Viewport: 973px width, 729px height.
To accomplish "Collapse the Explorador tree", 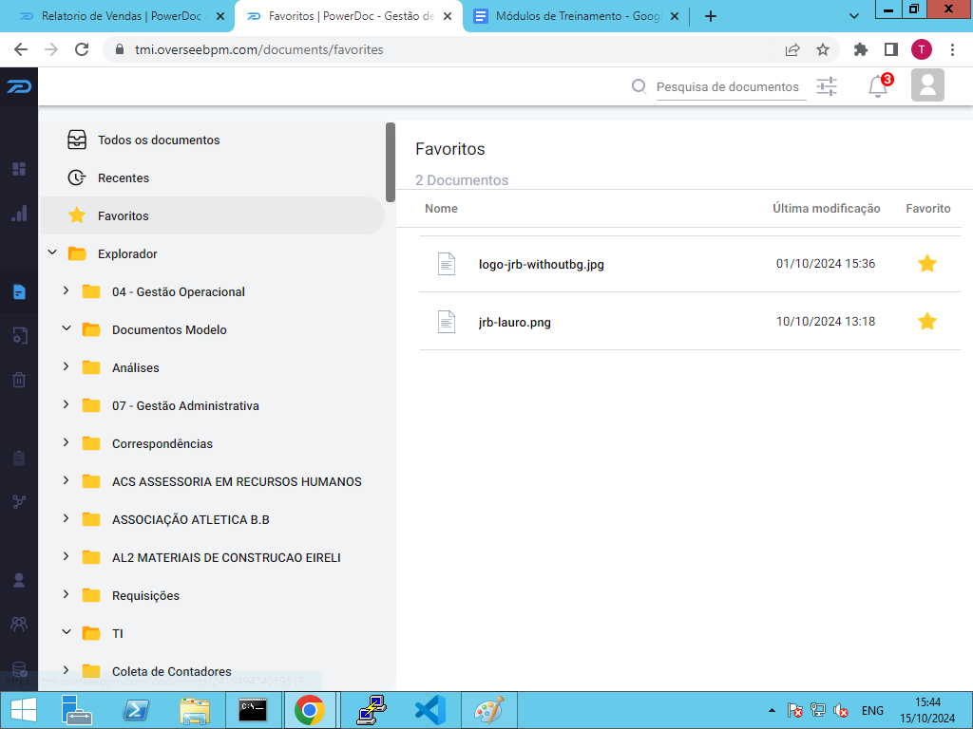I will tap(52, 252).
